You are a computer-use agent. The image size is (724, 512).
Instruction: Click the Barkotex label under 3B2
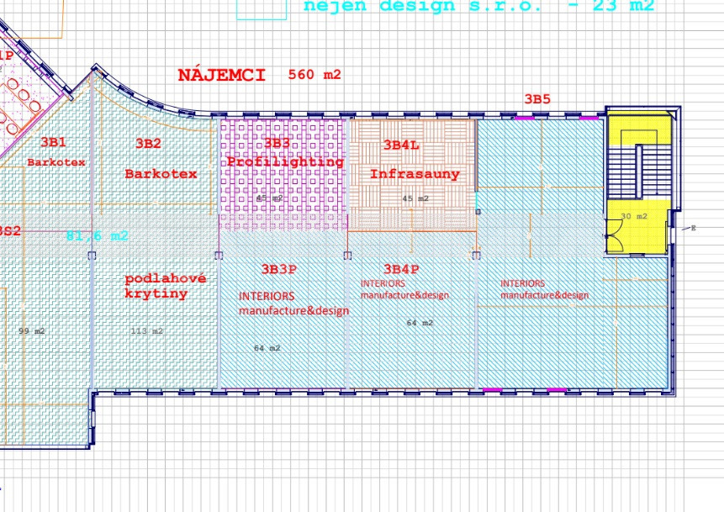tap(161, 173)
